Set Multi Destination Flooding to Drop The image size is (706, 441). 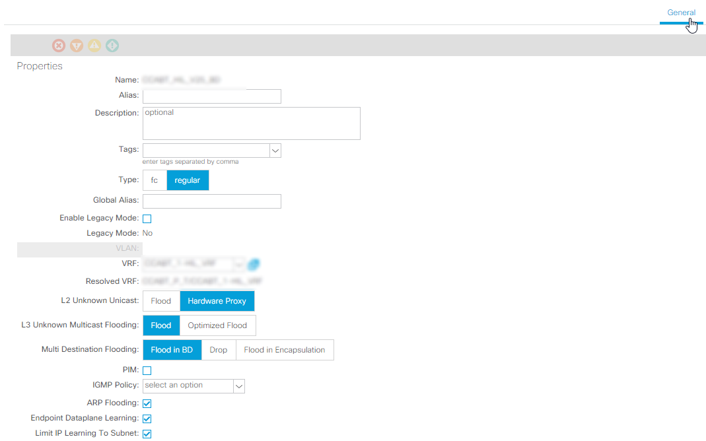tap(219, 349)
